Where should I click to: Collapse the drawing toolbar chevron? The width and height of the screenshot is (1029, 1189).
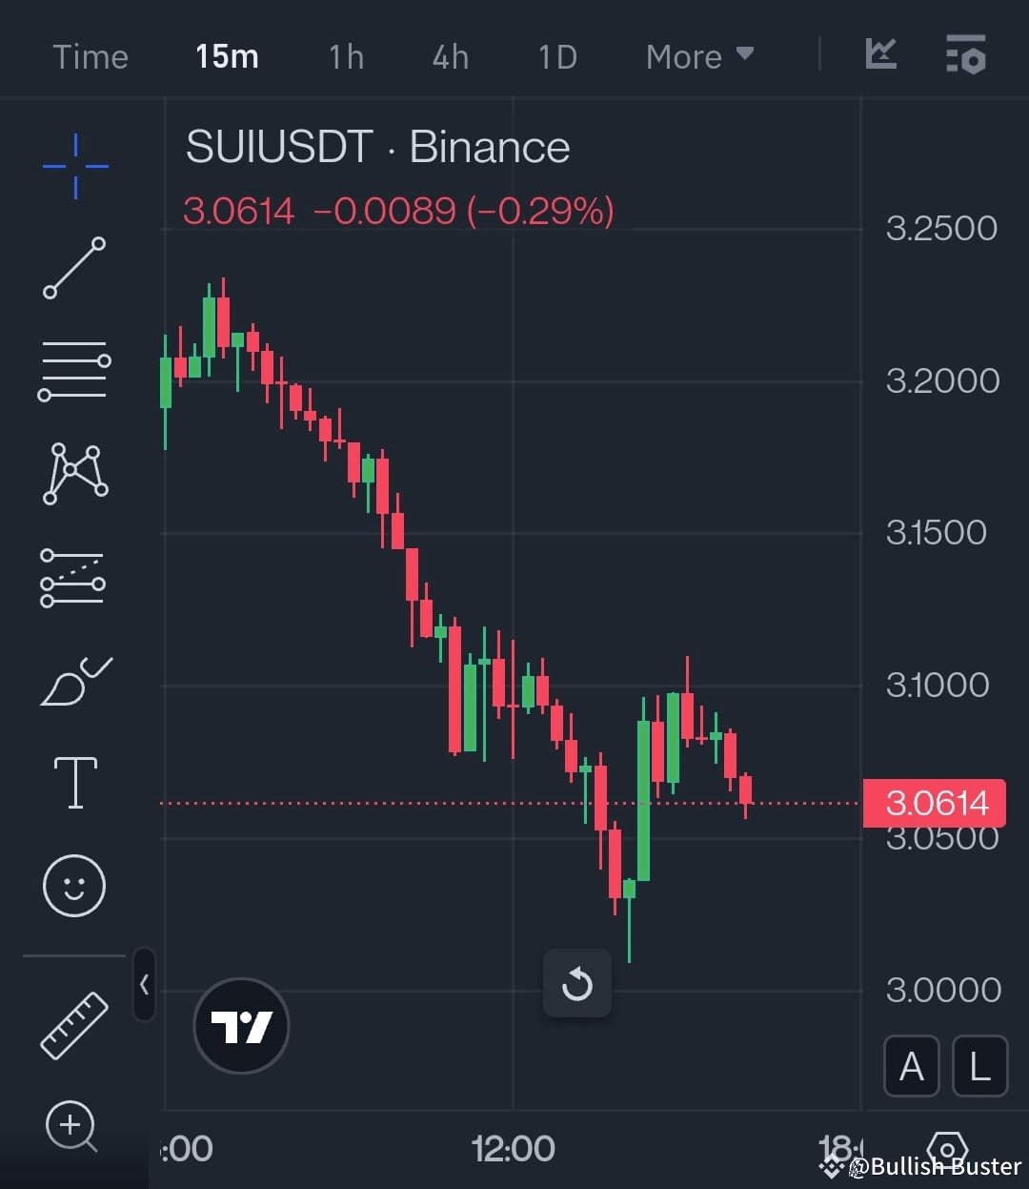point(144,987)
